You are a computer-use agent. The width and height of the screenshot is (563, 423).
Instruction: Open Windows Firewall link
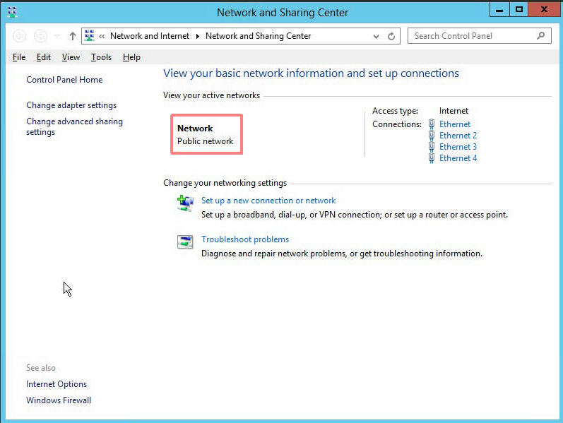coord(59,400)
